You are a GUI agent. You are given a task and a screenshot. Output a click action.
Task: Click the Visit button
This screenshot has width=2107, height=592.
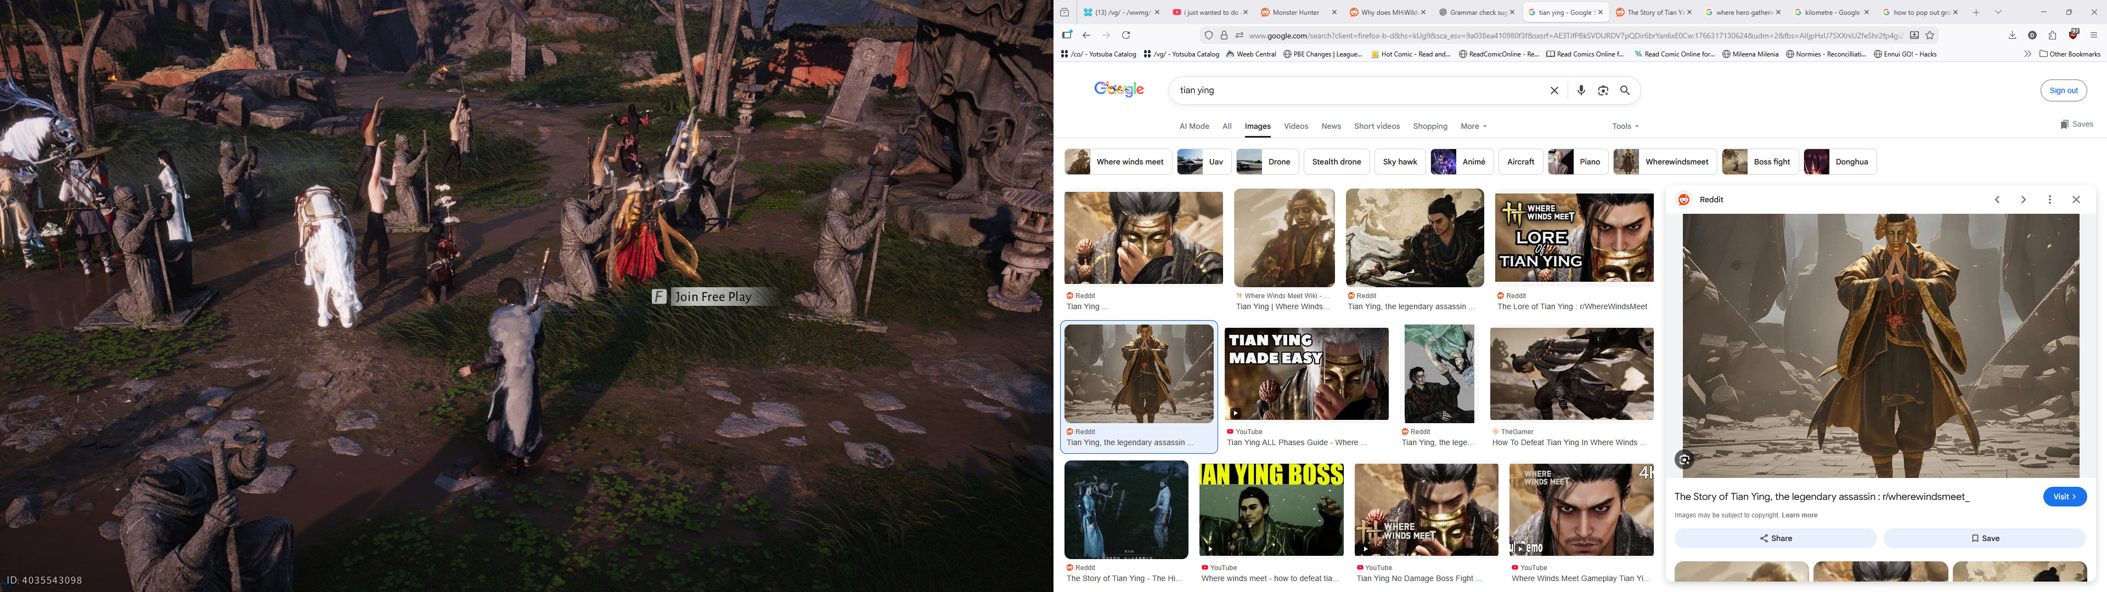click(2064, 497)
